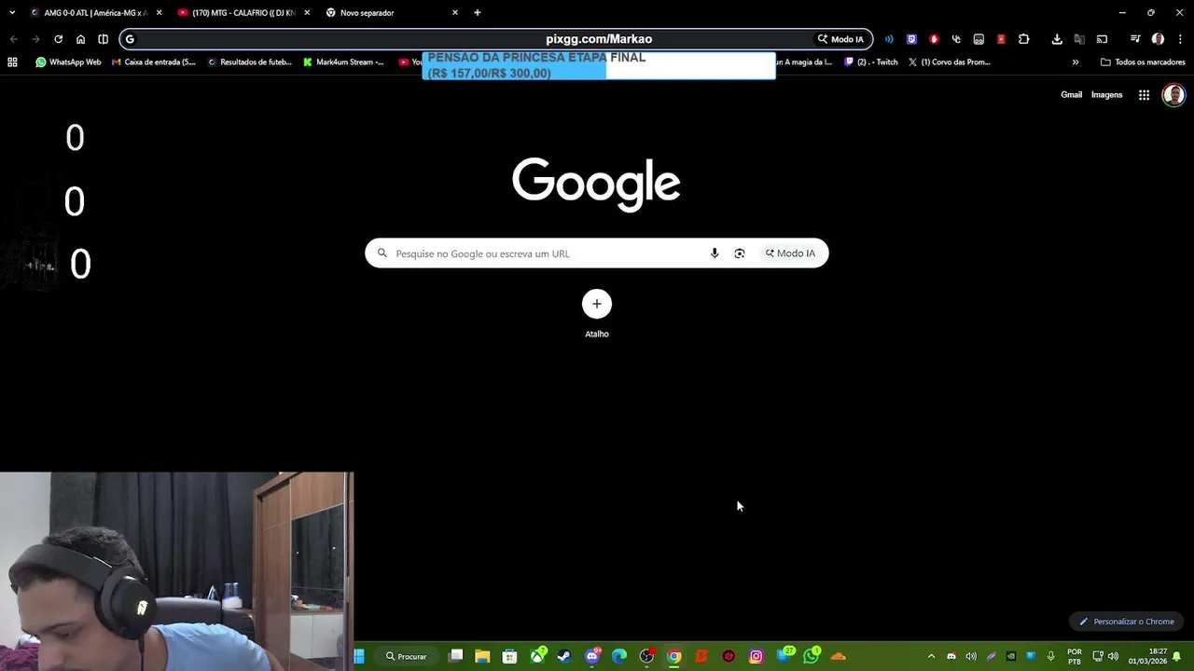Open the blue sound-wave extension icon

coord(889,39)
